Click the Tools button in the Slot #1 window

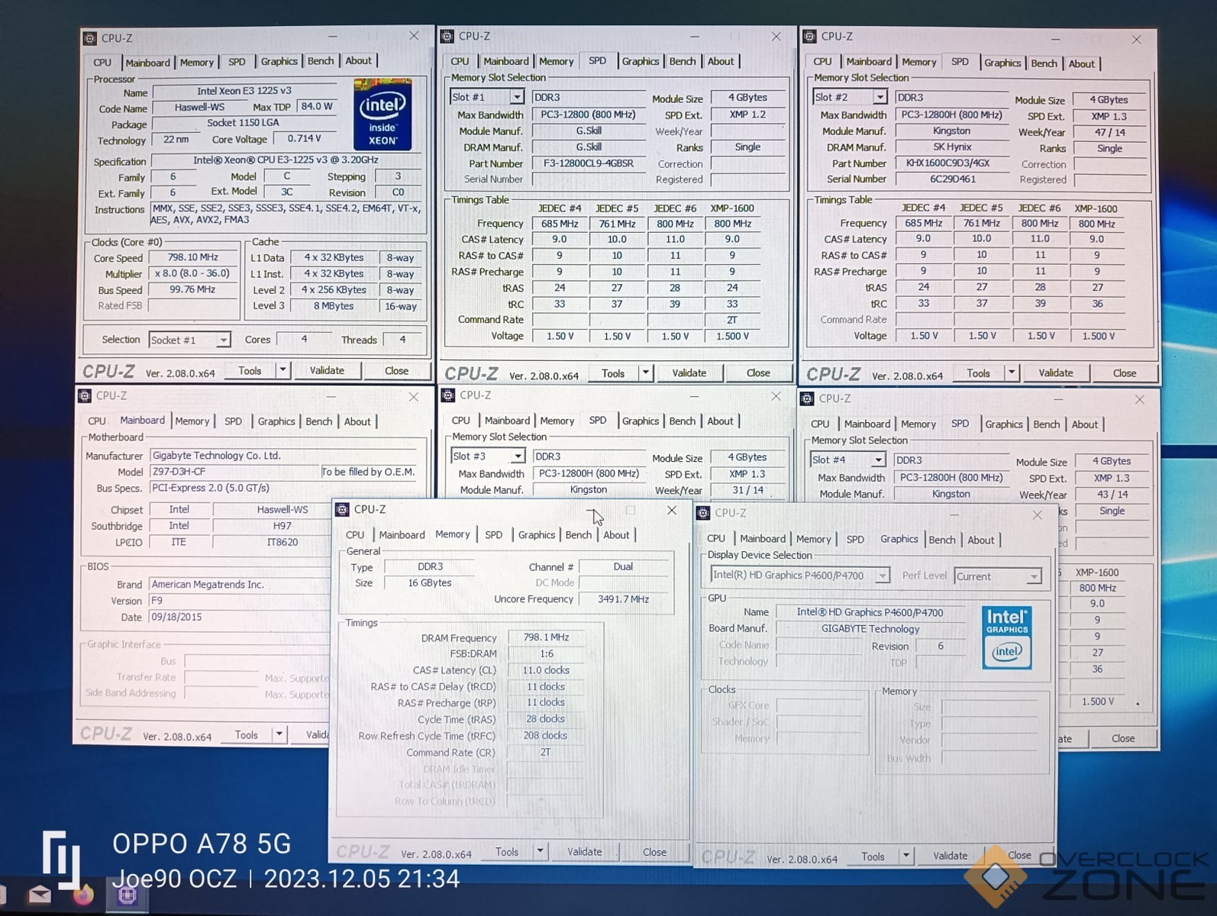click(613, 373)
